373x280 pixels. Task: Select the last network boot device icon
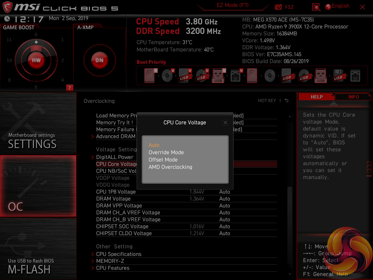click(355, 76)
